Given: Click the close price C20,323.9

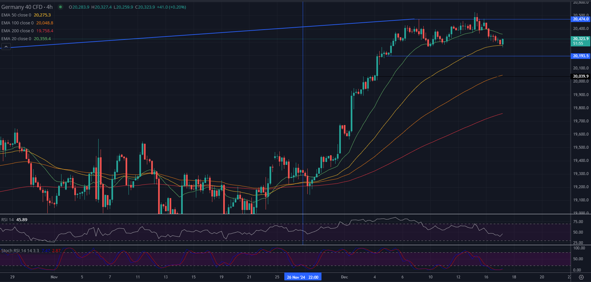Looking at the screenshot, I should click(x=145, y=7).
